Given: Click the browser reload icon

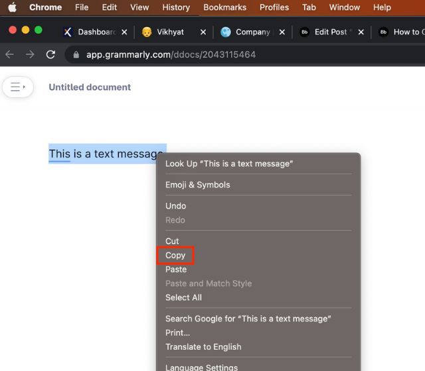Looking at the screenshot, I should [50, 54].
